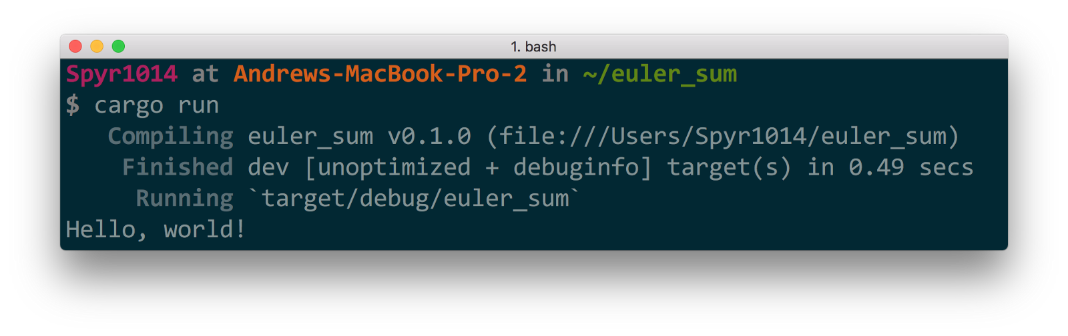This screenshot has height=336, width=1068.
Task: Click the '0.49 secs' build time
Action: pos(911,167)
